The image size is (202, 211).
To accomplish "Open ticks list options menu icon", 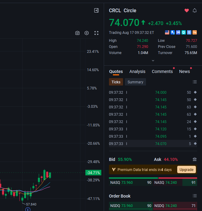I will pyautogui.click(x=195, y=82).
